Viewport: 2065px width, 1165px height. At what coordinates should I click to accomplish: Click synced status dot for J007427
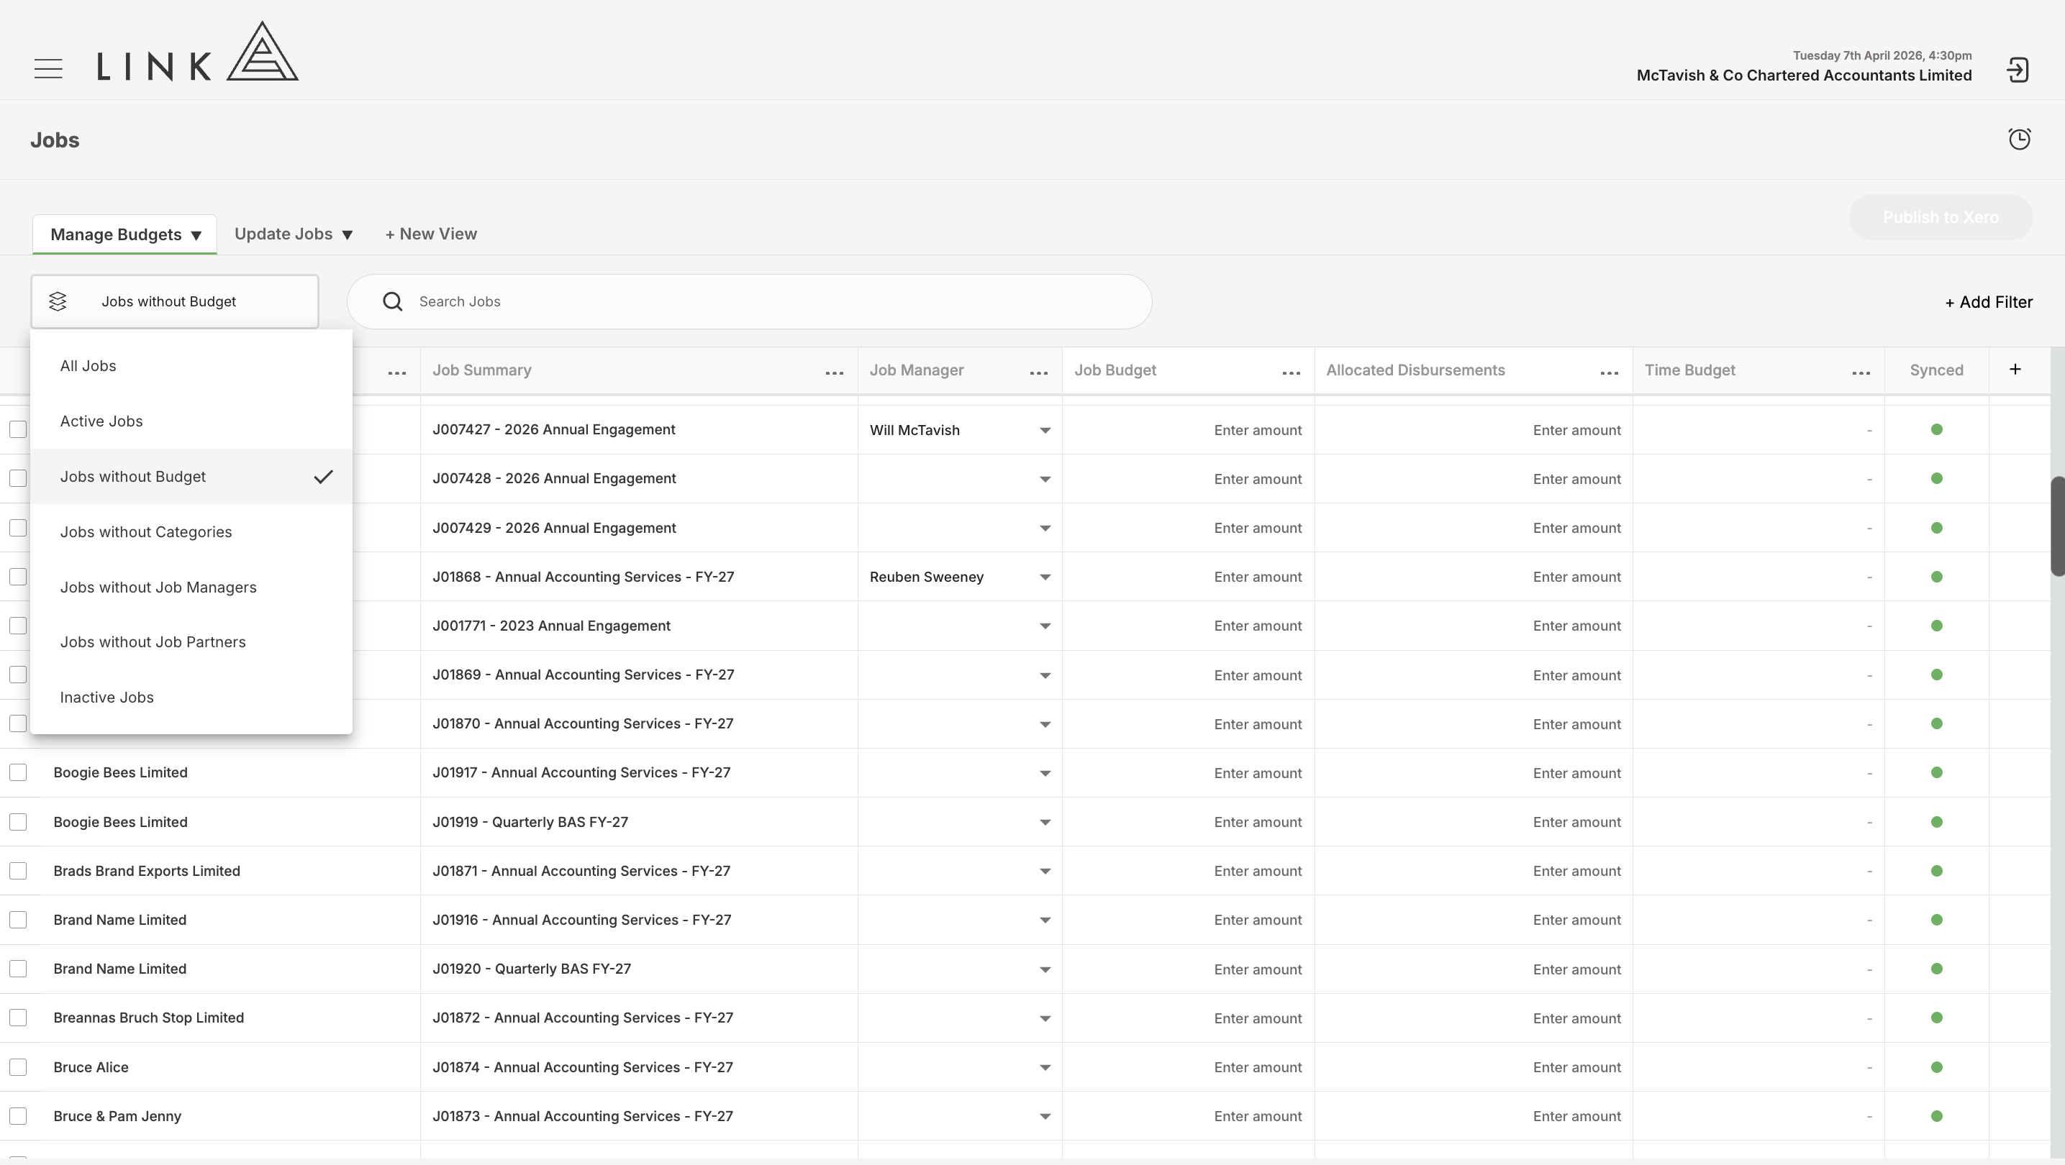pyautogui.click(x=1937, y=429)
